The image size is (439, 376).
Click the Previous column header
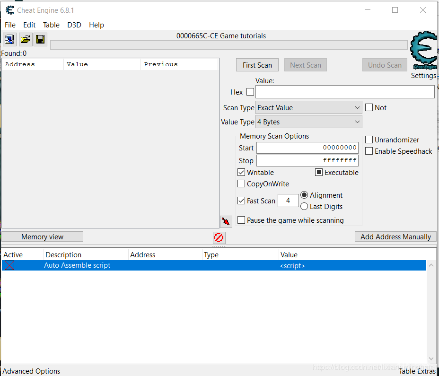[179, 64]
